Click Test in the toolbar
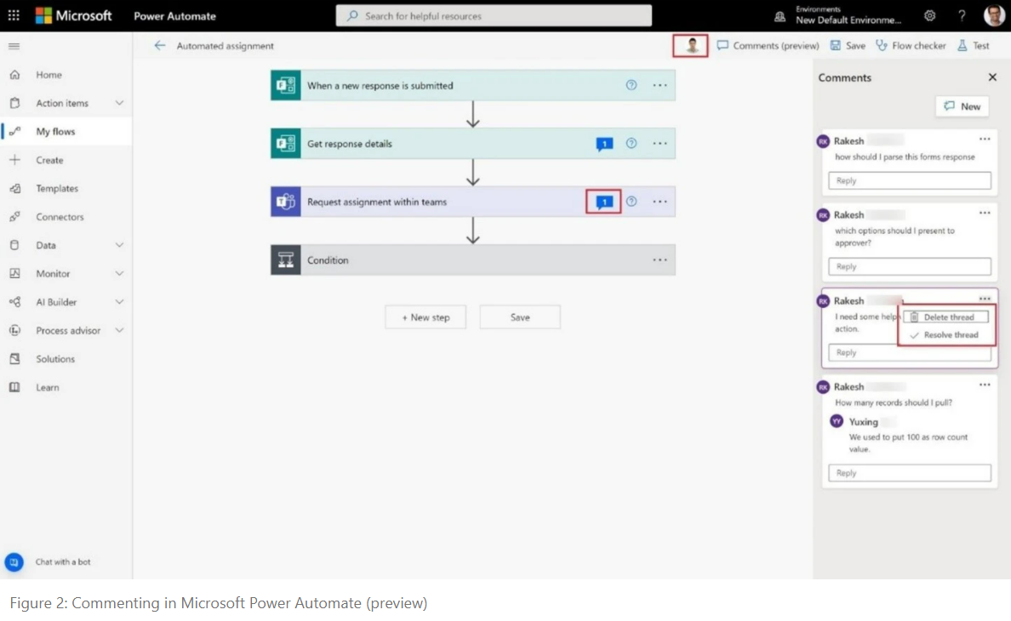The image size is (1011, 621). (x=974, y=46)
